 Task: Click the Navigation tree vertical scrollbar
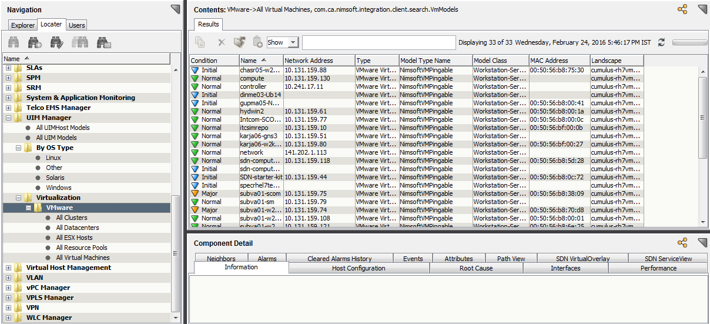click(x=175, y=253)
